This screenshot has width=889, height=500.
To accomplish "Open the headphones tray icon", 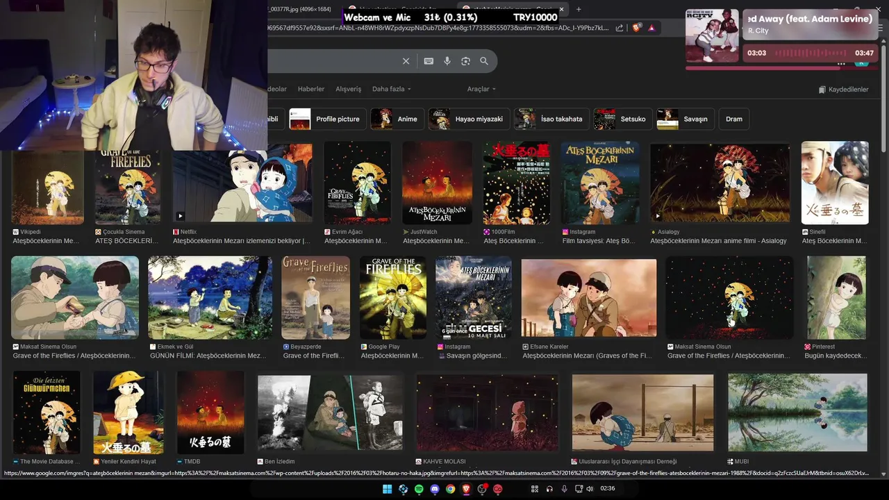I will click(x=549, y=489).
